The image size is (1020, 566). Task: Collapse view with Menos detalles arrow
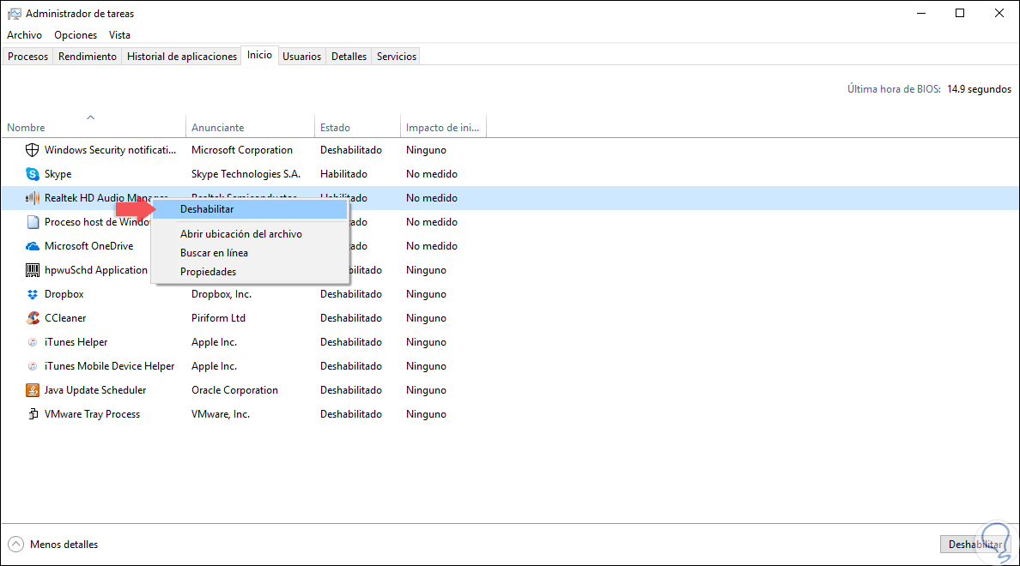click(x=15, y=545)
